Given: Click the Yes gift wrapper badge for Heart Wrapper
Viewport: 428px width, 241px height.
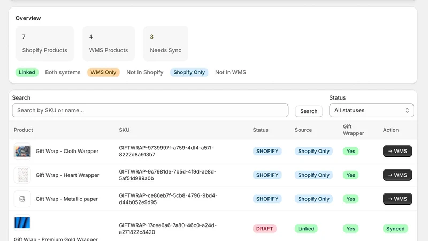Looking at the screenshot, I should 351,175.
